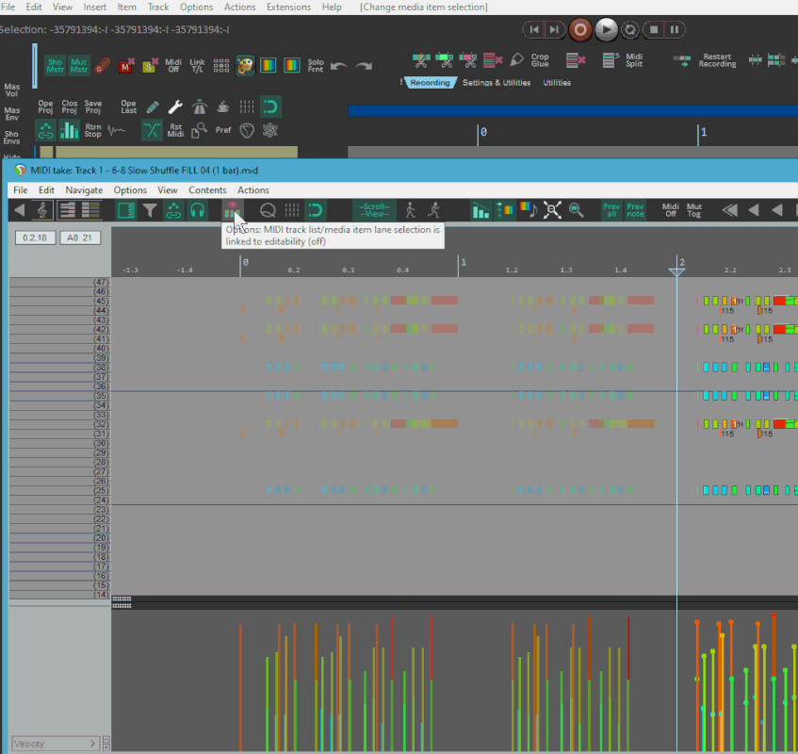Toggle snap magnet in main toolbar
The height and width of the screenshot is (754, 798).
270,107
